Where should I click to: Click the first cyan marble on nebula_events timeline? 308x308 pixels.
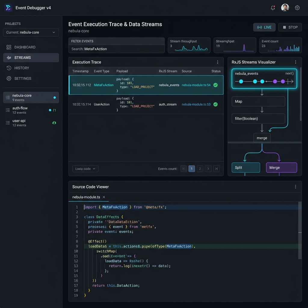tap(241, 82)
